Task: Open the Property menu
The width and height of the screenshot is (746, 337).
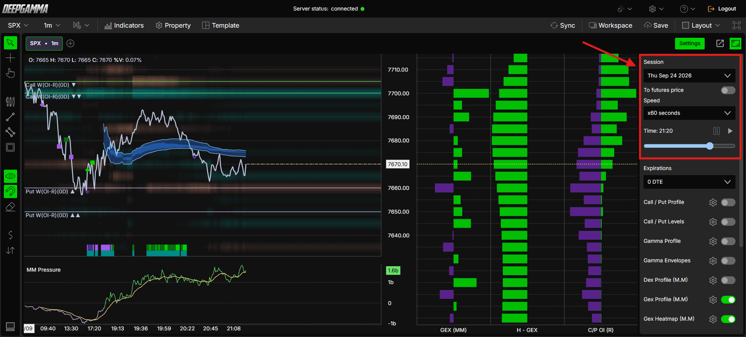Action: pos(173,25)
